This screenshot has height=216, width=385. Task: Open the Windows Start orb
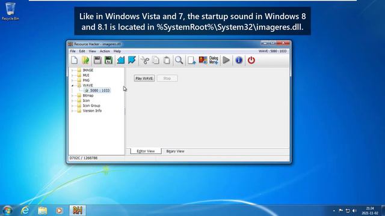pyautogui.click(x=7, y=211)
